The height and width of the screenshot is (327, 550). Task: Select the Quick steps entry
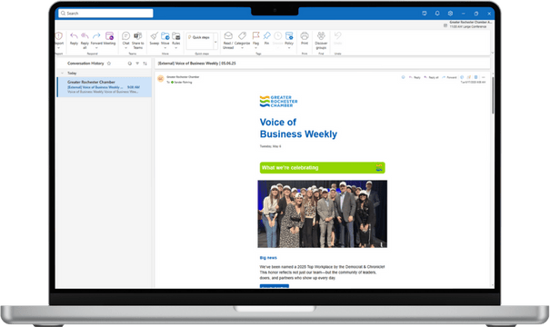[199, 37]
